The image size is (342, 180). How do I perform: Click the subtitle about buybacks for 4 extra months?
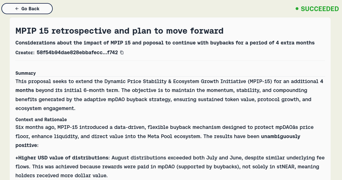(x=165, y=43)
